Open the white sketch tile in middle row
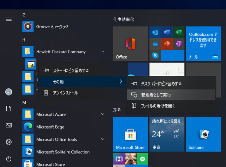 (x=167, y=69)
